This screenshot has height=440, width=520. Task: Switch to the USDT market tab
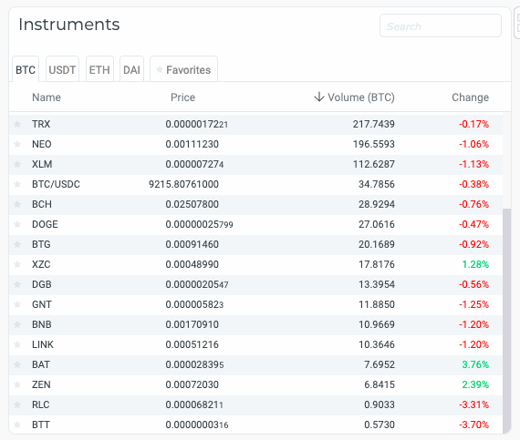pos(62,69)
